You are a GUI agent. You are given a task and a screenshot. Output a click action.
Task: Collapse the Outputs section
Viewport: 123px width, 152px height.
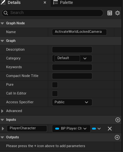coord(2,137)
